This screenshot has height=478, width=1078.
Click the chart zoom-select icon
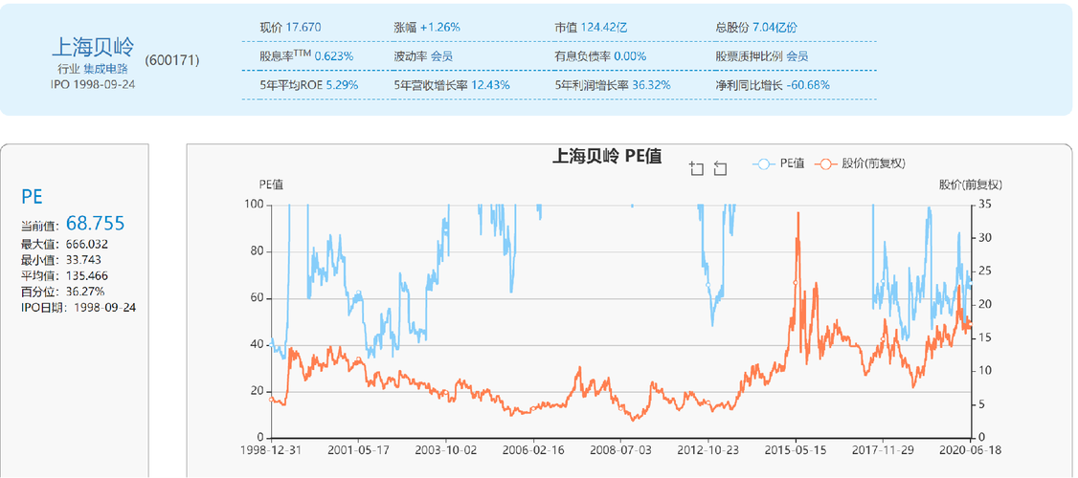(696, 168)
